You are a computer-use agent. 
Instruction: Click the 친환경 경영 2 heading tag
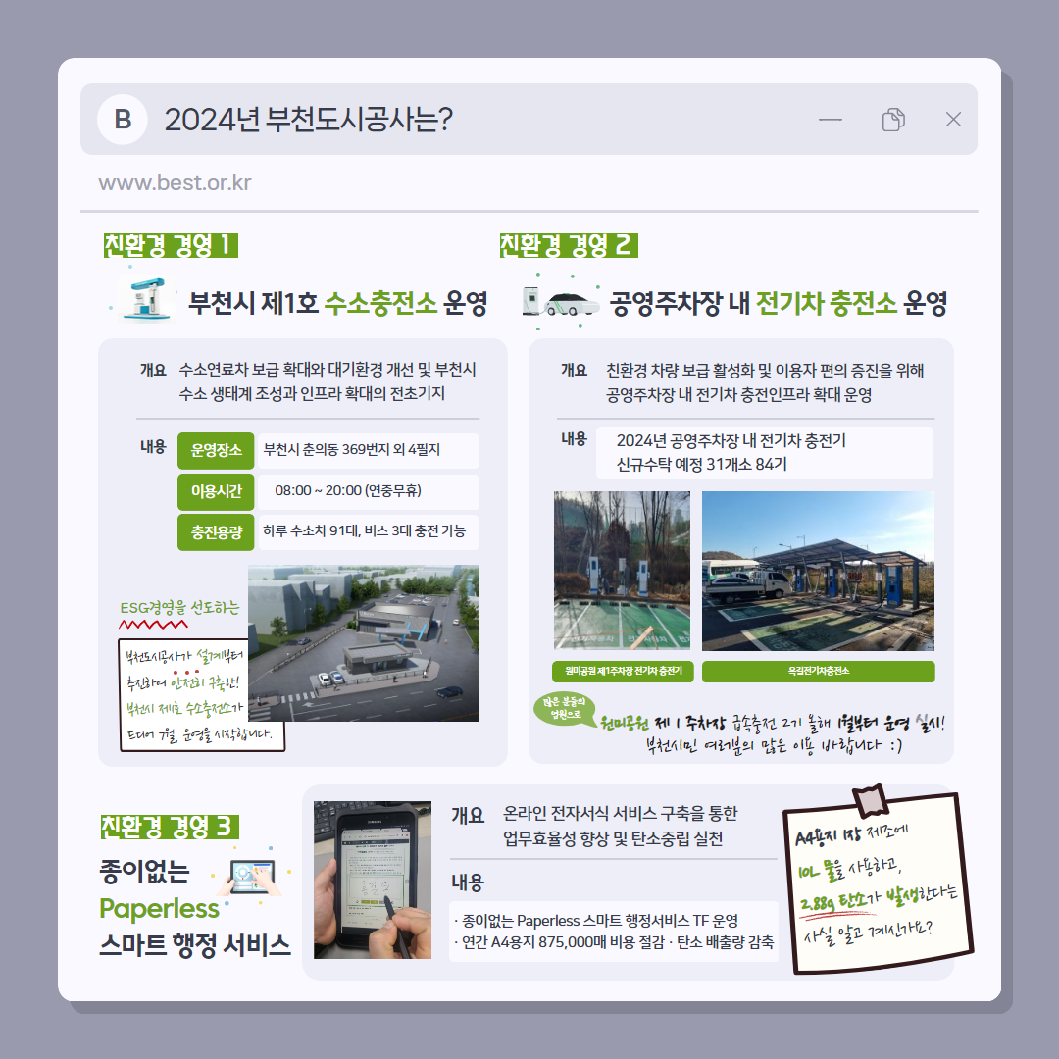(568, 245)
